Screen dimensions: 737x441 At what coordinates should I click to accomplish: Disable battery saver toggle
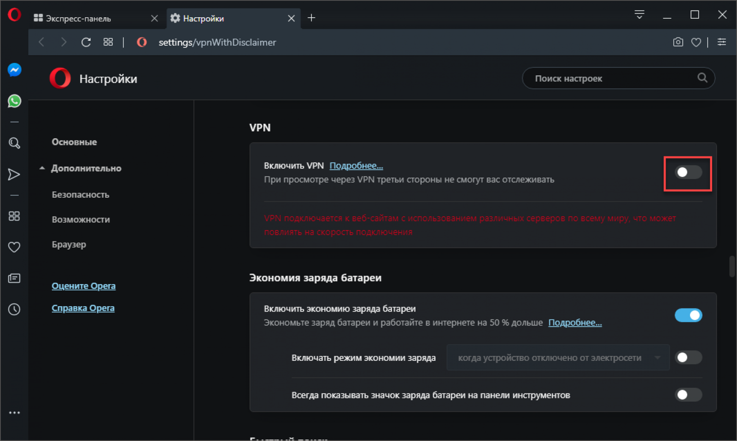pos(689,315)
